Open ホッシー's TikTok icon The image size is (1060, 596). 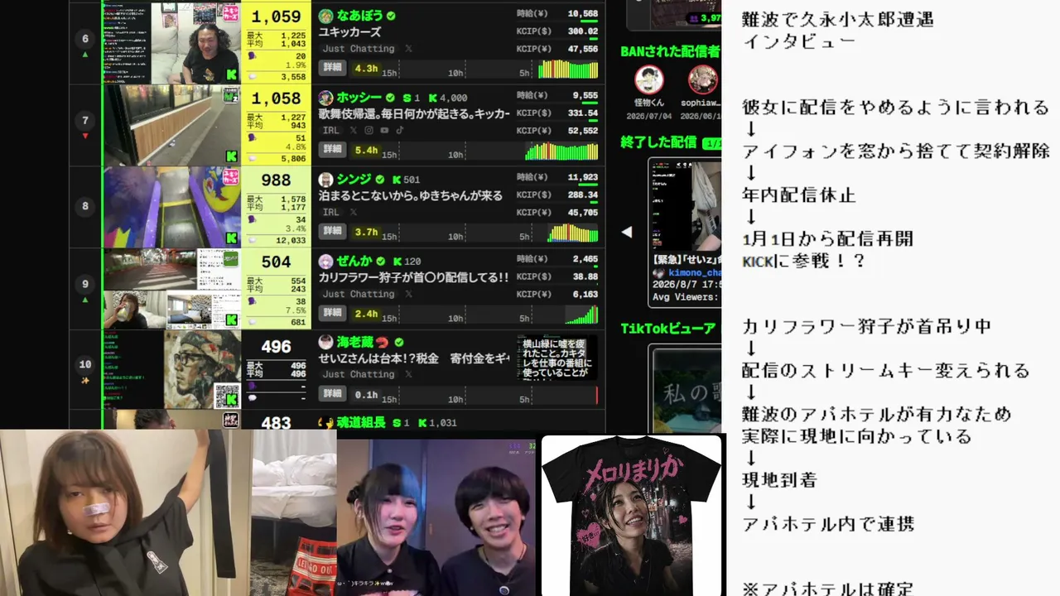[398, 130]
